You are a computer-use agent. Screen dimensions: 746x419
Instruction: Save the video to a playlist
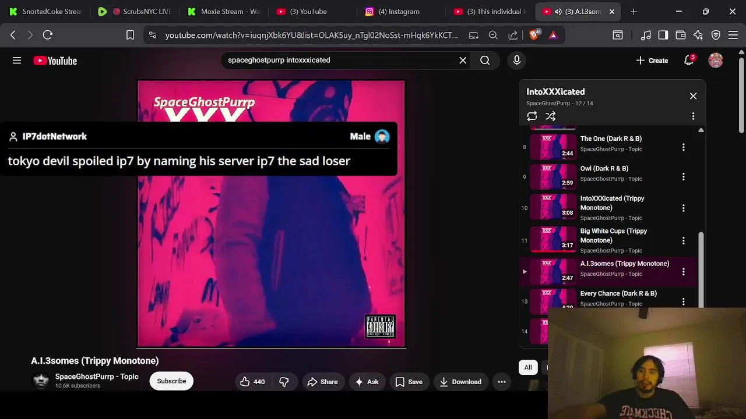coord(409,382)
